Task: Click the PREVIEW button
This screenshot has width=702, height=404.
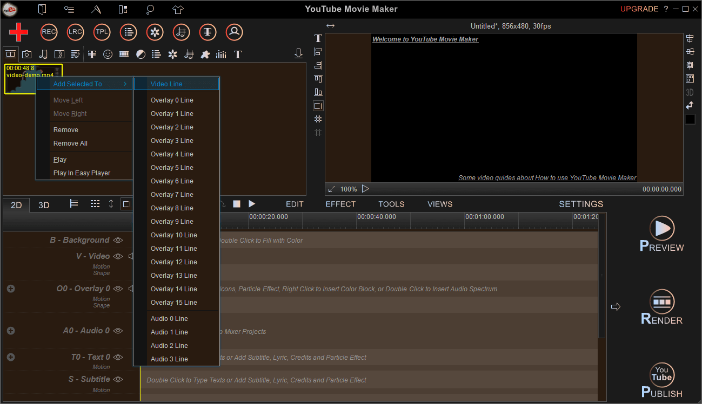Action: pos(662,234)
